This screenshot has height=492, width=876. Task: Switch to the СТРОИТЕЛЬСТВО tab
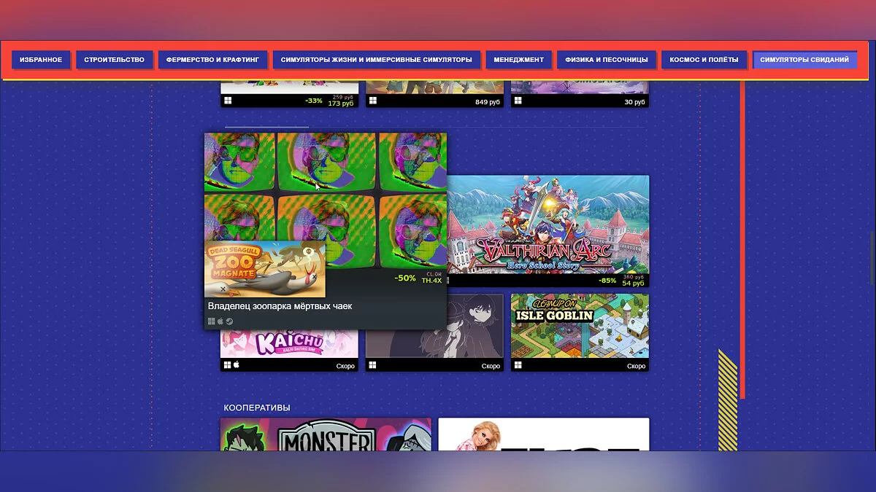click(x=114, y=60)
